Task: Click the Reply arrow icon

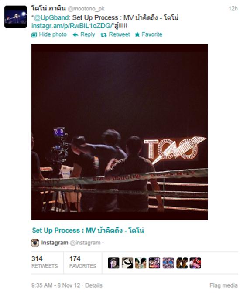Action: coord(75,34)
